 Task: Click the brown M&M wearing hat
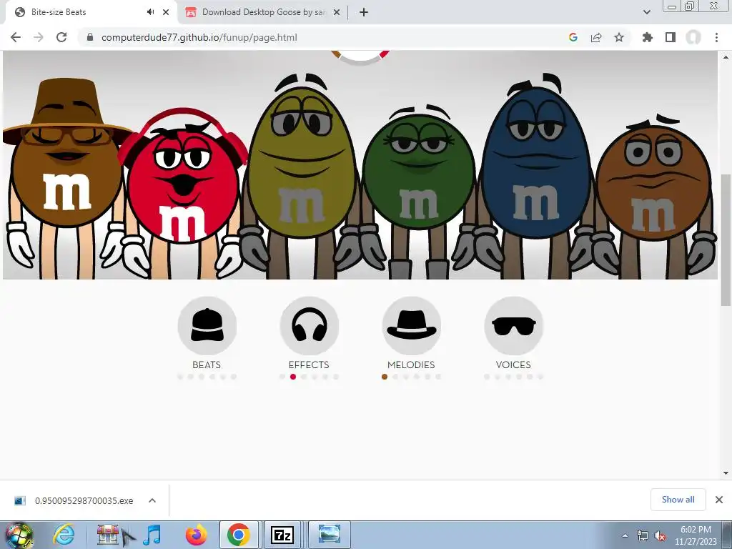[66, 177]
